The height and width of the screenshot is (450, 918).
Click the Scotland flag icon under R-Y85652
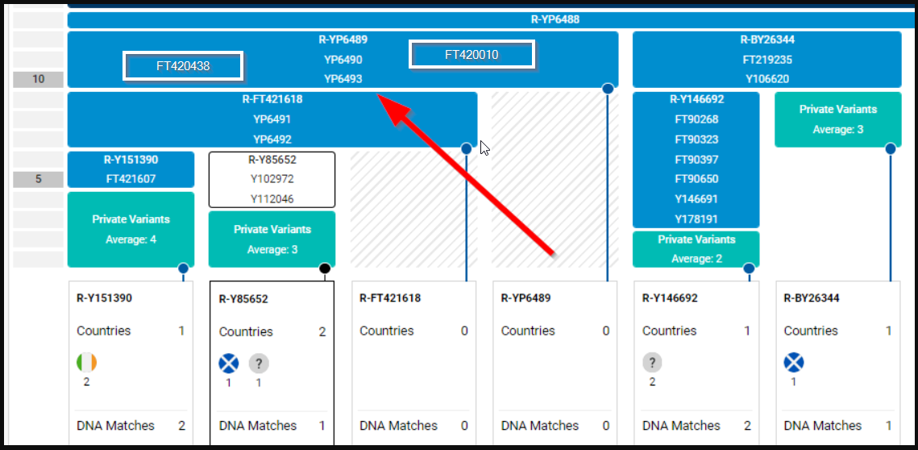point(229,364)
